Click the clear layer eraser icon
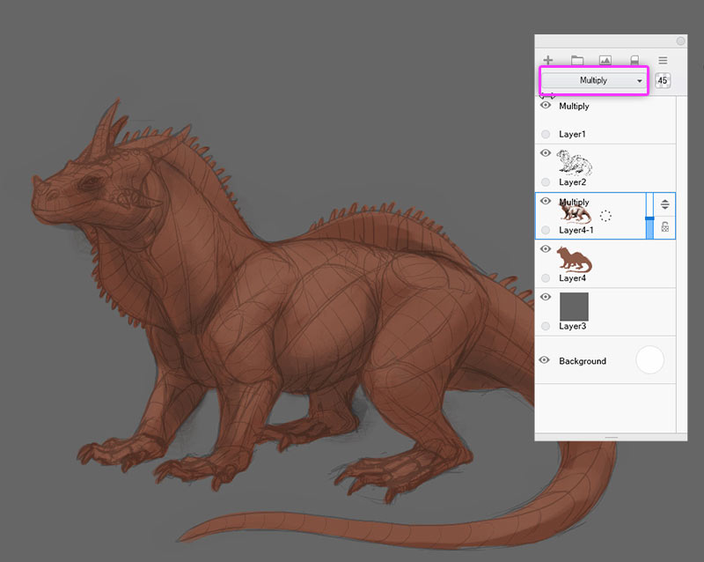 coord(634,60)
